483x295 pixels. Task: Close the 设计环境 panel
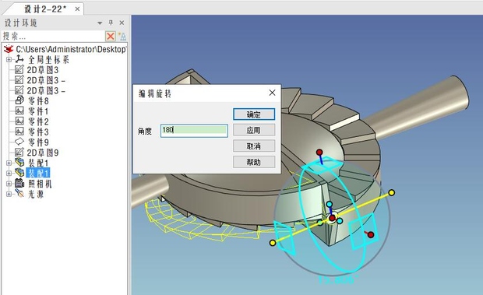pos(122,23)
